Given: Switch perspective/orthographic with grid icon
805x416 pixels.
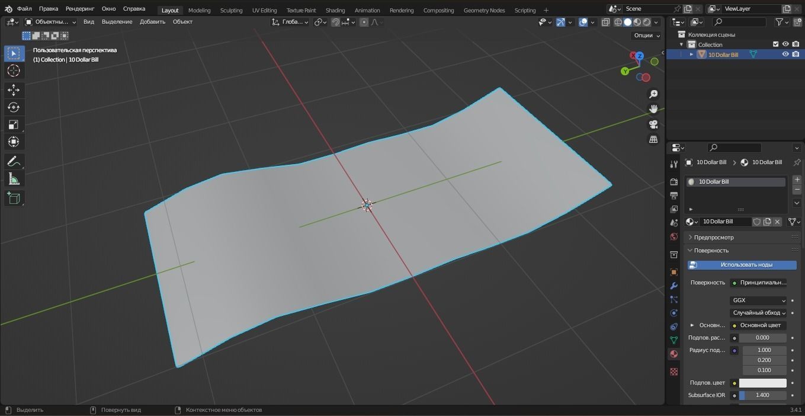Looking at the screenshot, I should (x=653, y=139).
